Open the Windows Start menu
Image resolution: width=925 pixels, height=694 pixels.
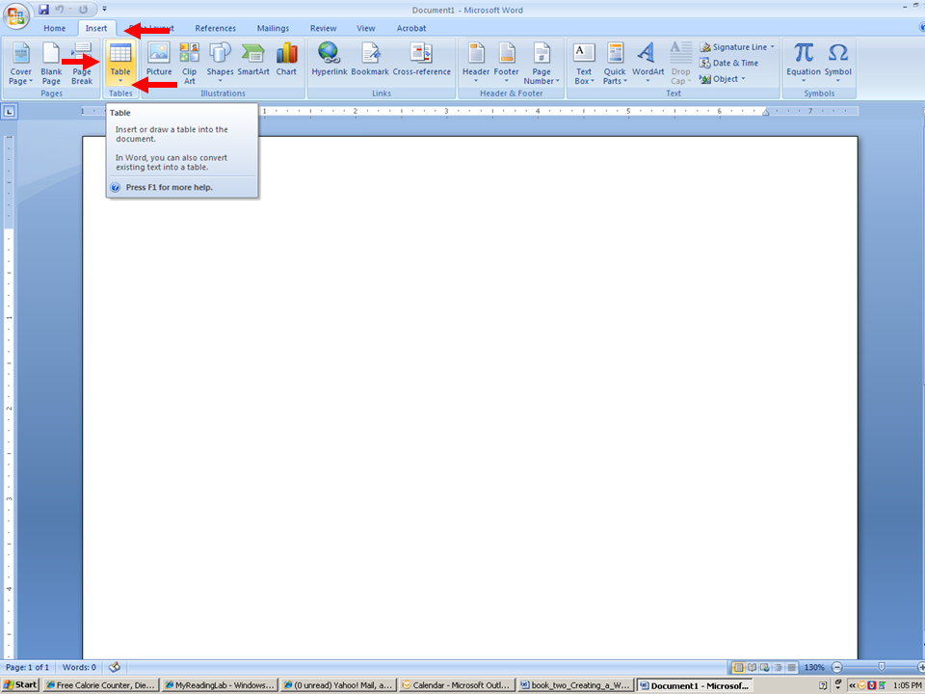(20, 684)
